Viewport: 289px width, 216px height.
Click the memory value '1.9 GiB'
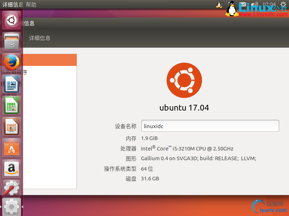[x=149, y=138]
